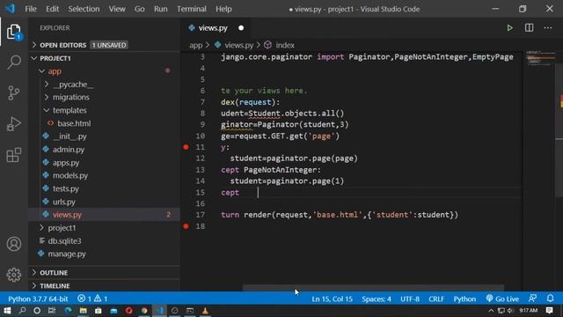Split the editor right
563x317 pixels.
point(529,28)
